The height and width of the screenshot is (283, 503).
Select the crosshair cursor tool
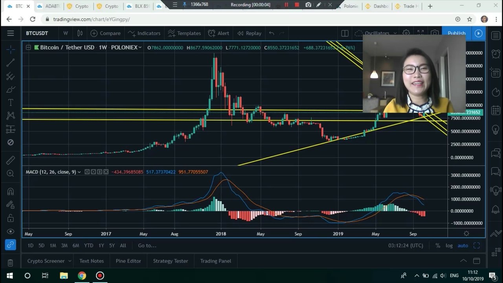(11, 49)
